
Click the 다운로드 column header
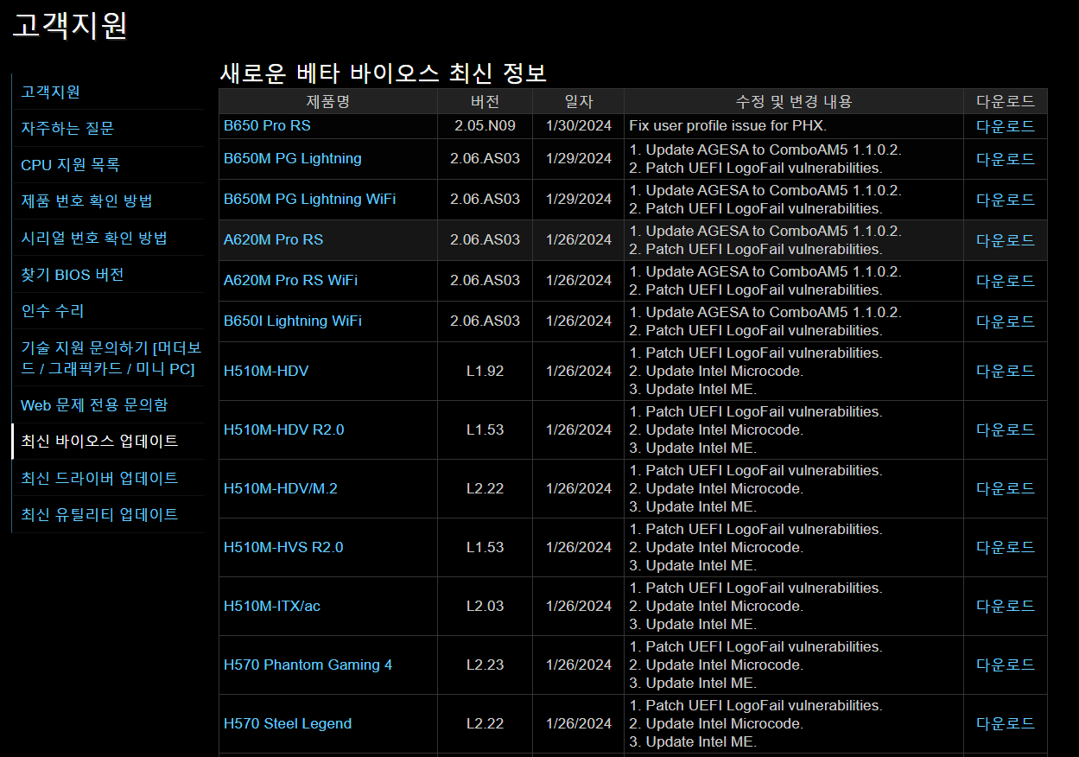(1006, 101)
